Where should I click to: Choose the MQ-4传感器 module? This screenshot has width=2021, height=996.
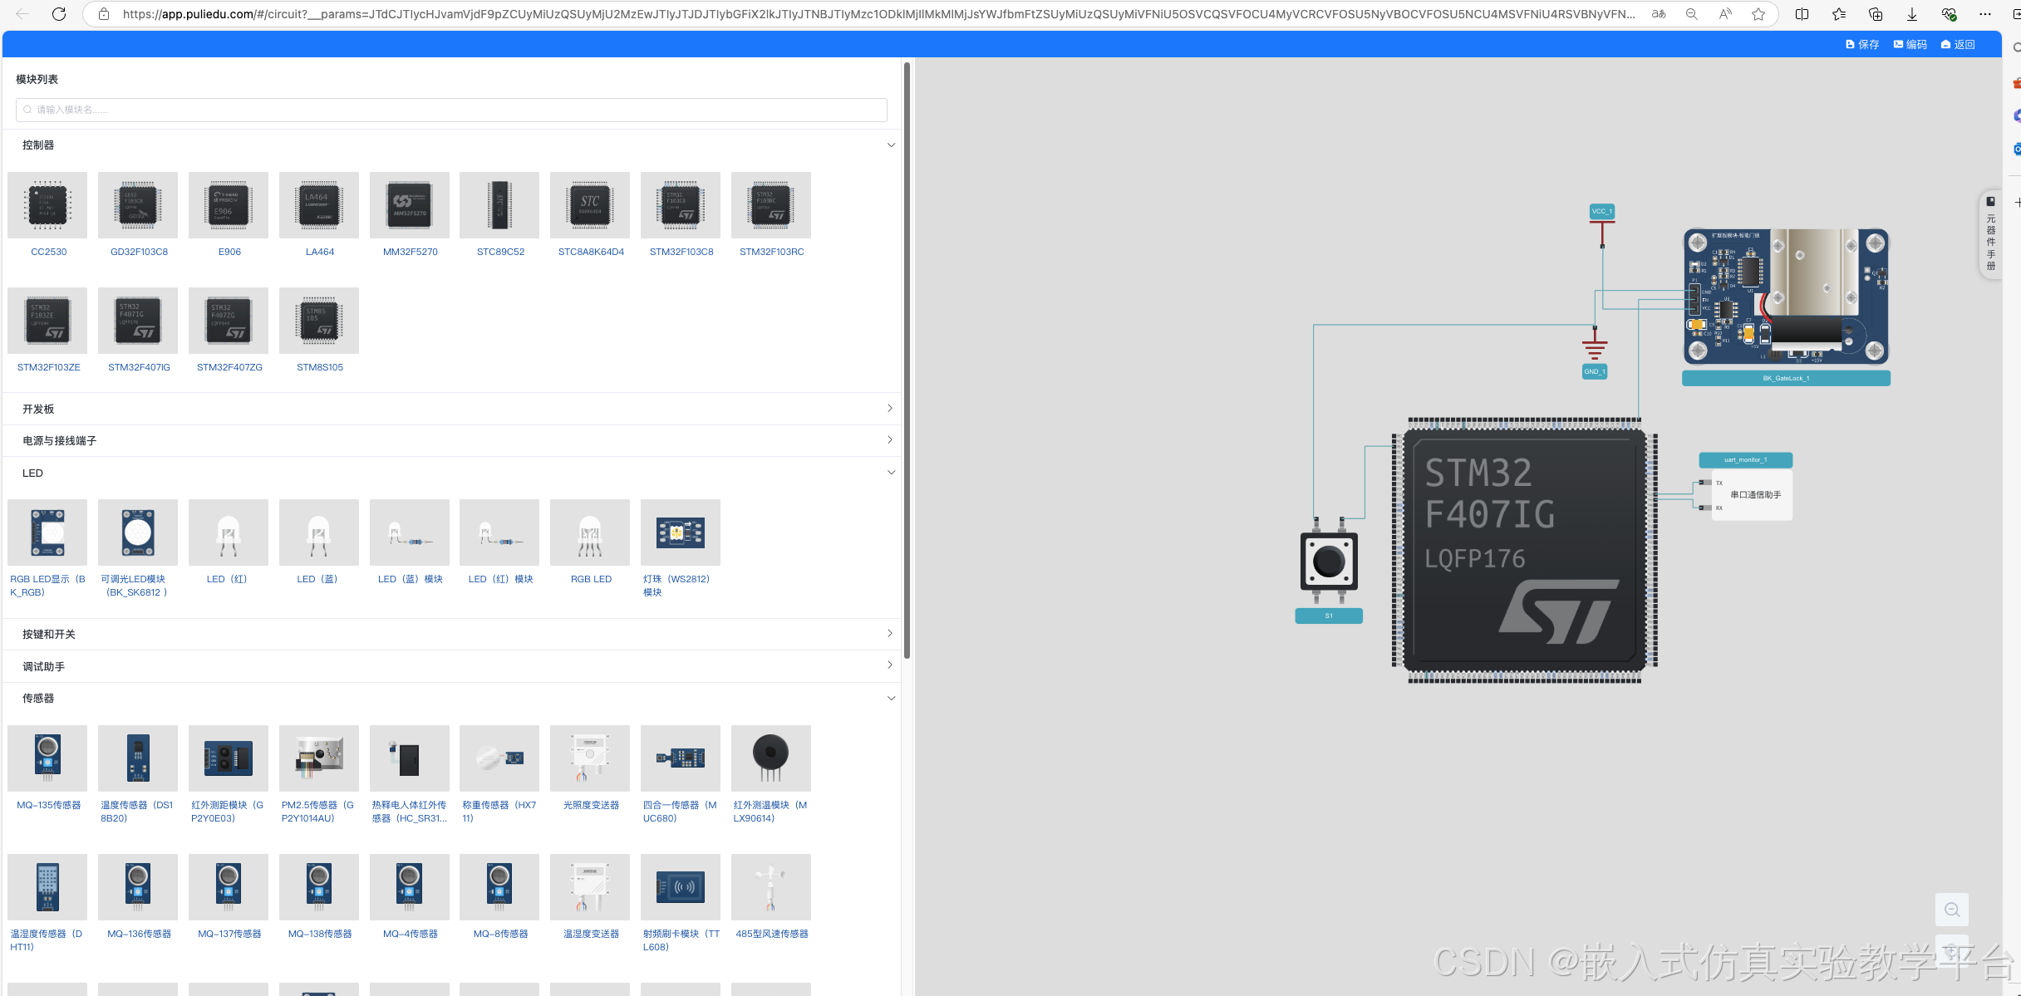(410, 887)
